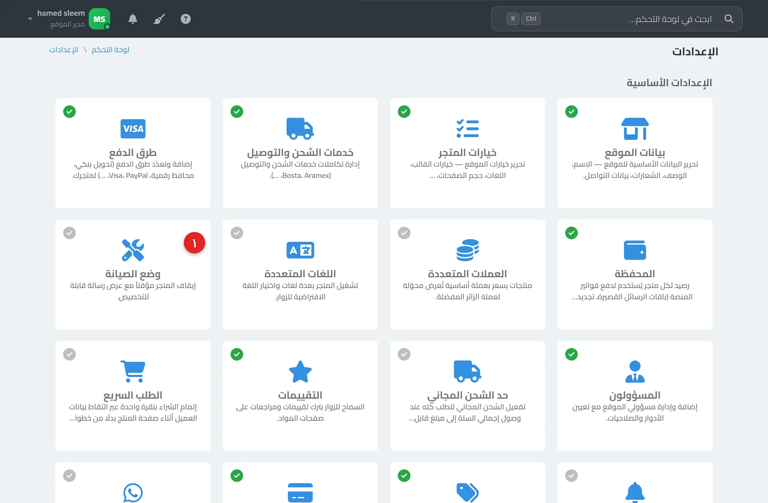Click the free shipping limit truck icon
This screenshot has height=503, width=768.
[x=468, y=372]
